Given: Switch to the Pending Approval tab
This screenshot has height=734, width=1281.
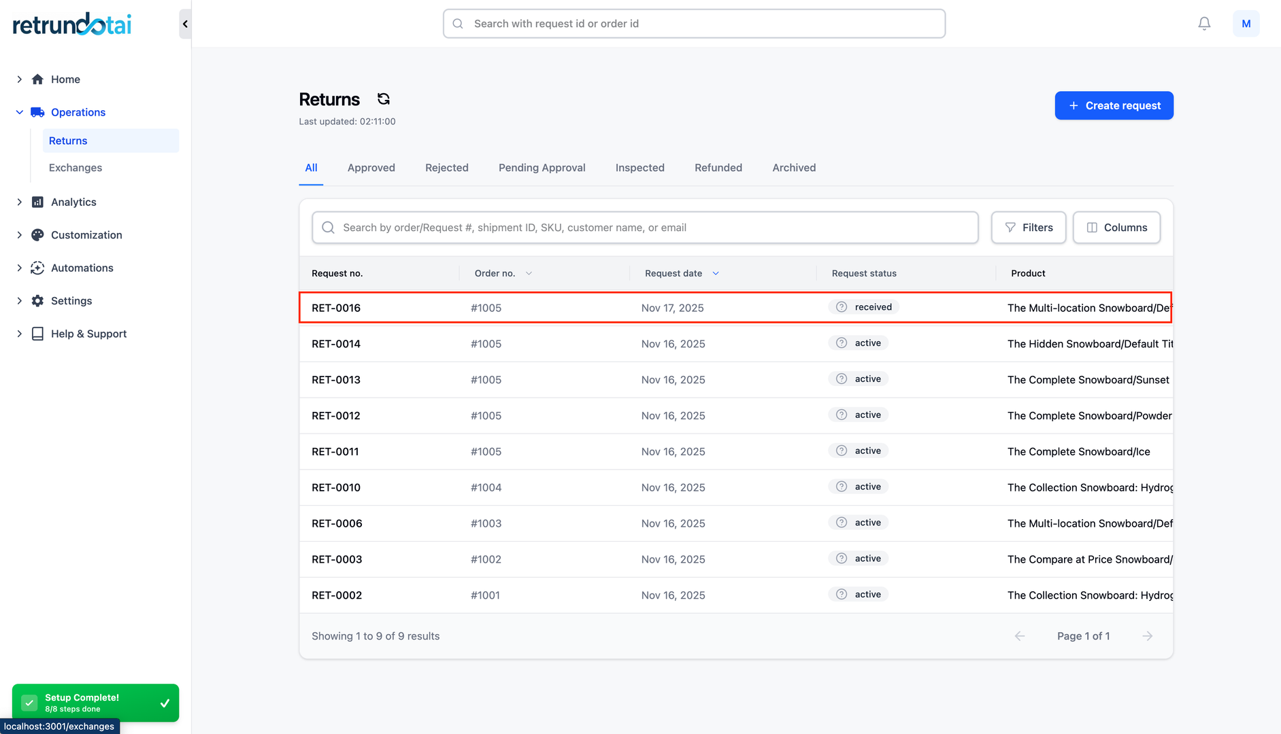Looking at the screenshot, I should [x=542, y=168].
